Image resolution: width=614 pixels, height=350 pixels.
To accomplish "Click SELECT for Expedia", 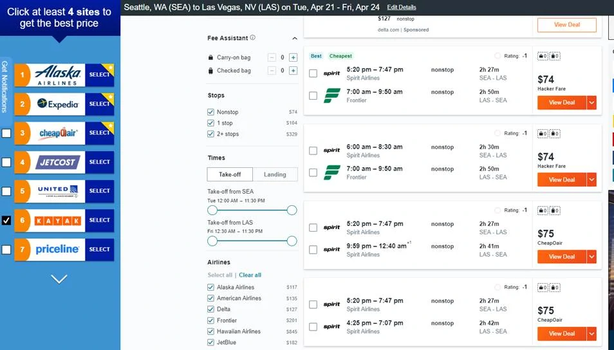I will point(100,104).
